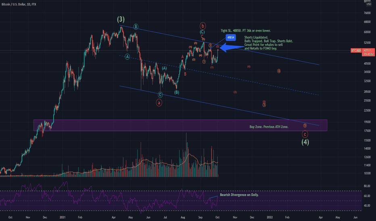Click the 36500 price axis label
The width and height of the screenshot is (376, 221).
point(367,72)
